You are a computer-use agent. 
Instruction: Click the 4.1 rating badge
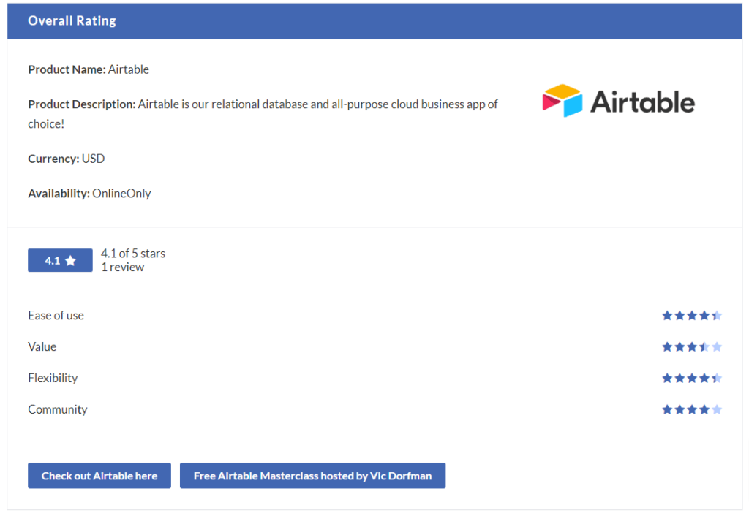60,261
